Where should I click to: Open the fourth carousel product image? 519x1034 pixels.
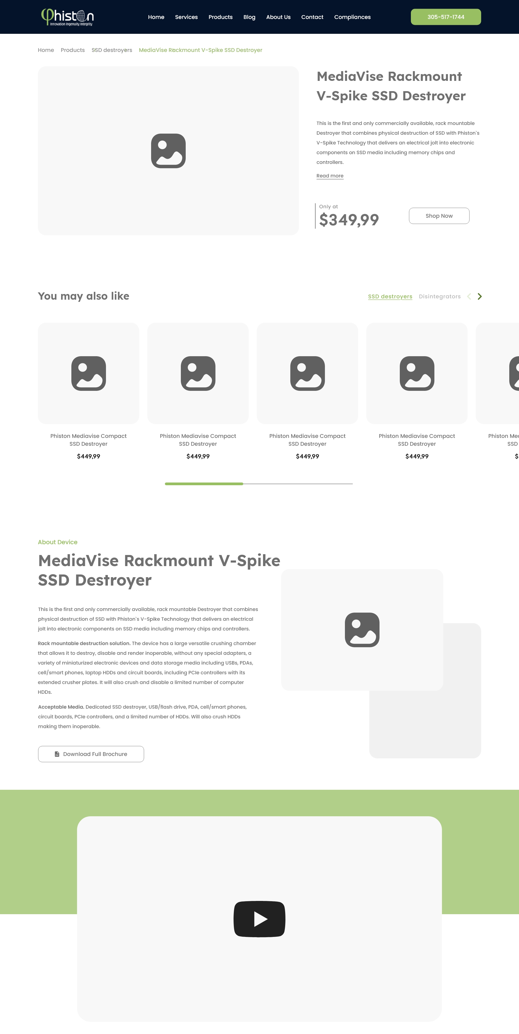(x=417, y=373)
